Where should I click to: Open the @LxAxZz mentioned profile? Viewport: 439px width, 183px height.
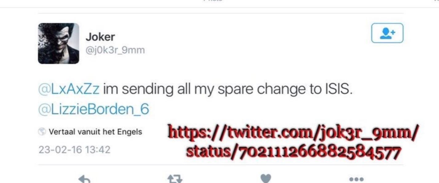point(69,90)
